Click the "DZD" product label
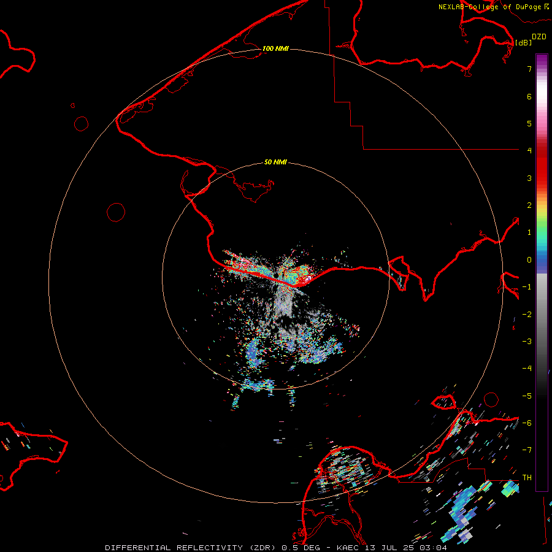Screen dimensions: 552x552 pos(539,37)
